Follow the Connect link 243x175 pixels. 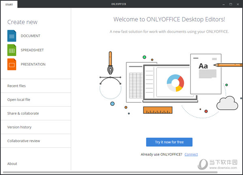[191, 154]
